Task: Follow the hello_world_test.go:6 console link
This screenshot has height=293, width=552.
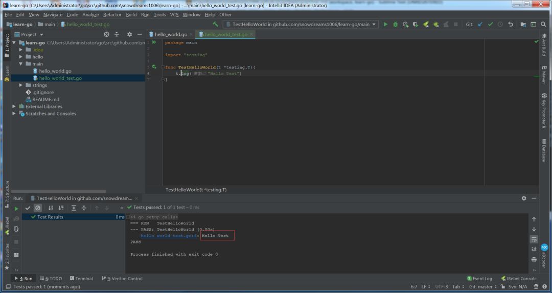Action: pos(169,236)
